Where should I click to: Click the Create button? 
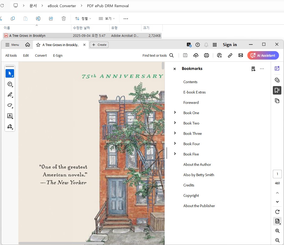point(99,45)
